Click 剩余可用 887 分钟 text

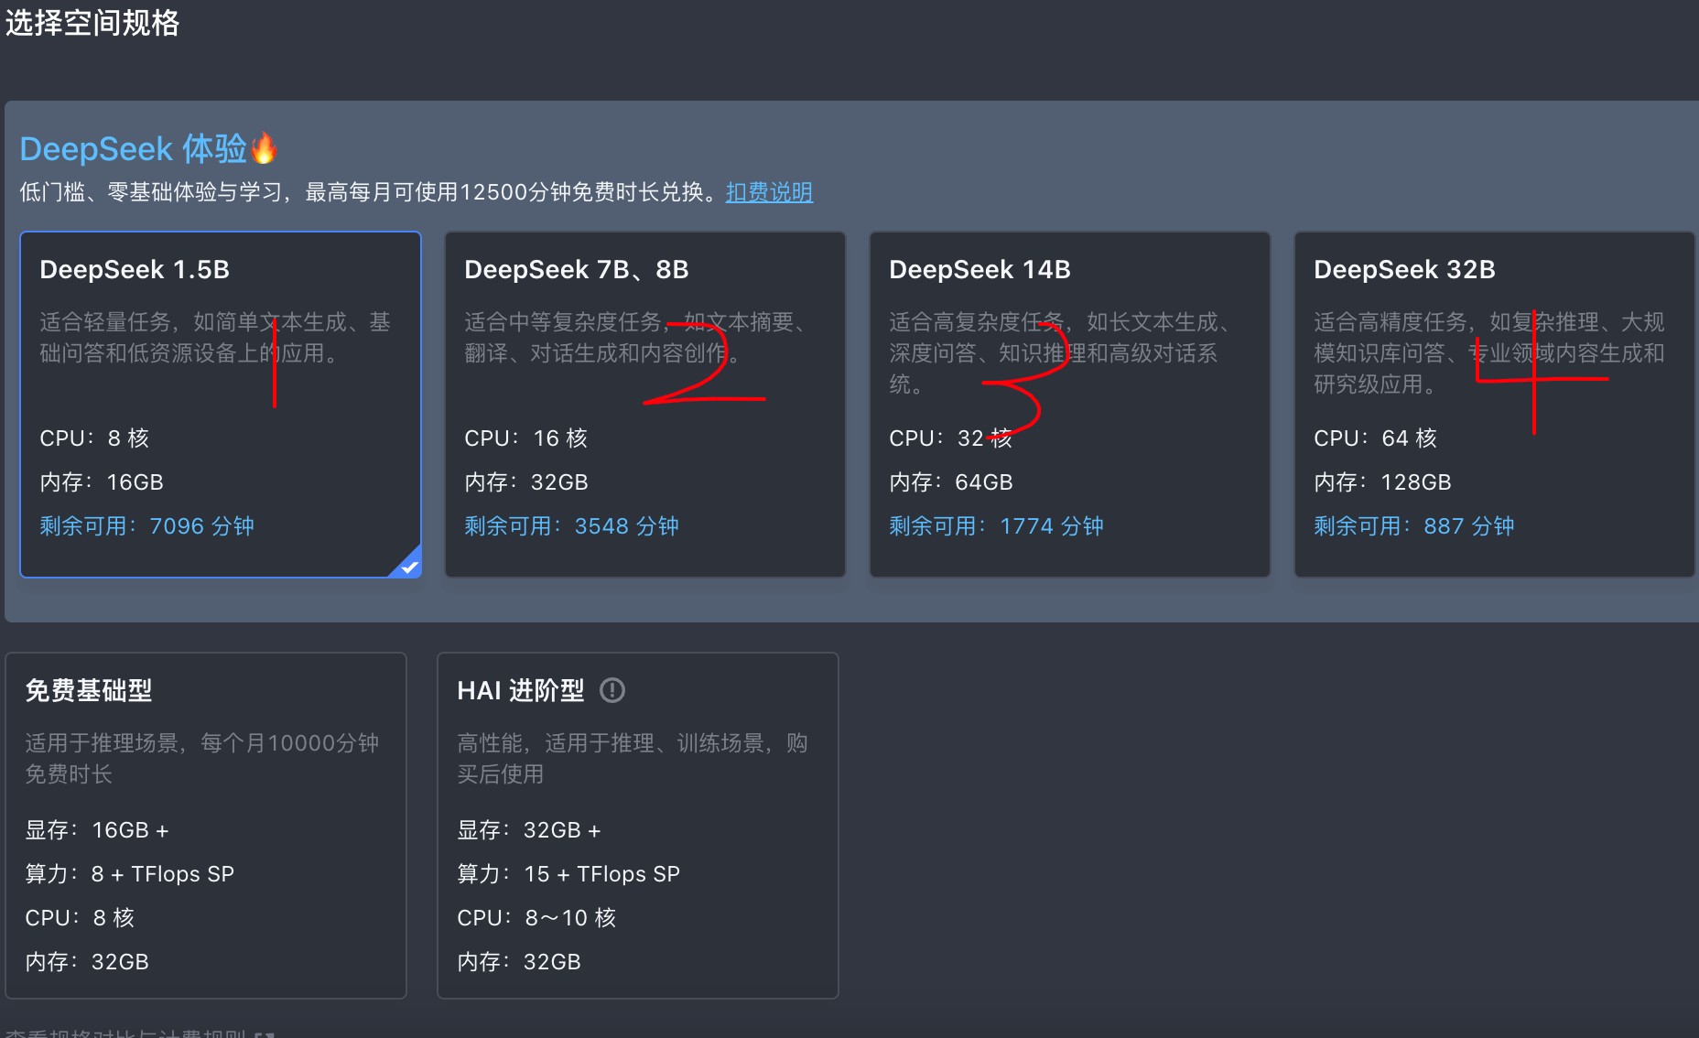(1413, 526)
